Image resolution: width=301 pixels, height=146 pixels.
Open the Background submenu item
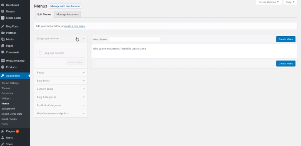(8, 109)
